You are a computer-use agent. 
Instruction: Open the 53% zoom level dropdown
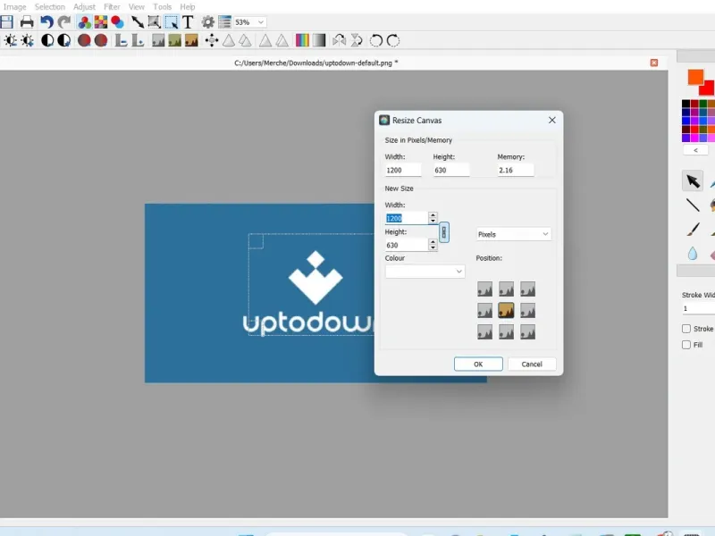coord(250,21)
